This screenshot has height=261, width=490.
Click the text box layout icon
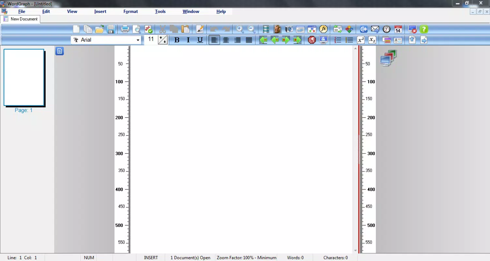point(398,40)
